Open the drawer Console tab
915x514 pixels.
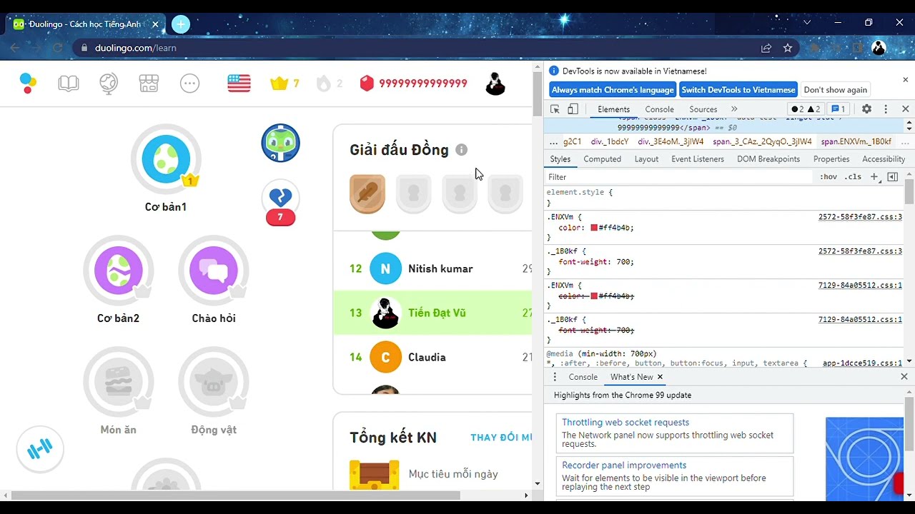click(583, 377)
